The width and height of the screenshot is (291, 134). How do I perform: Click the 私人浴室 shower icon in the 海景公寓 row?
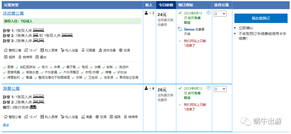(x=63, y=117)
